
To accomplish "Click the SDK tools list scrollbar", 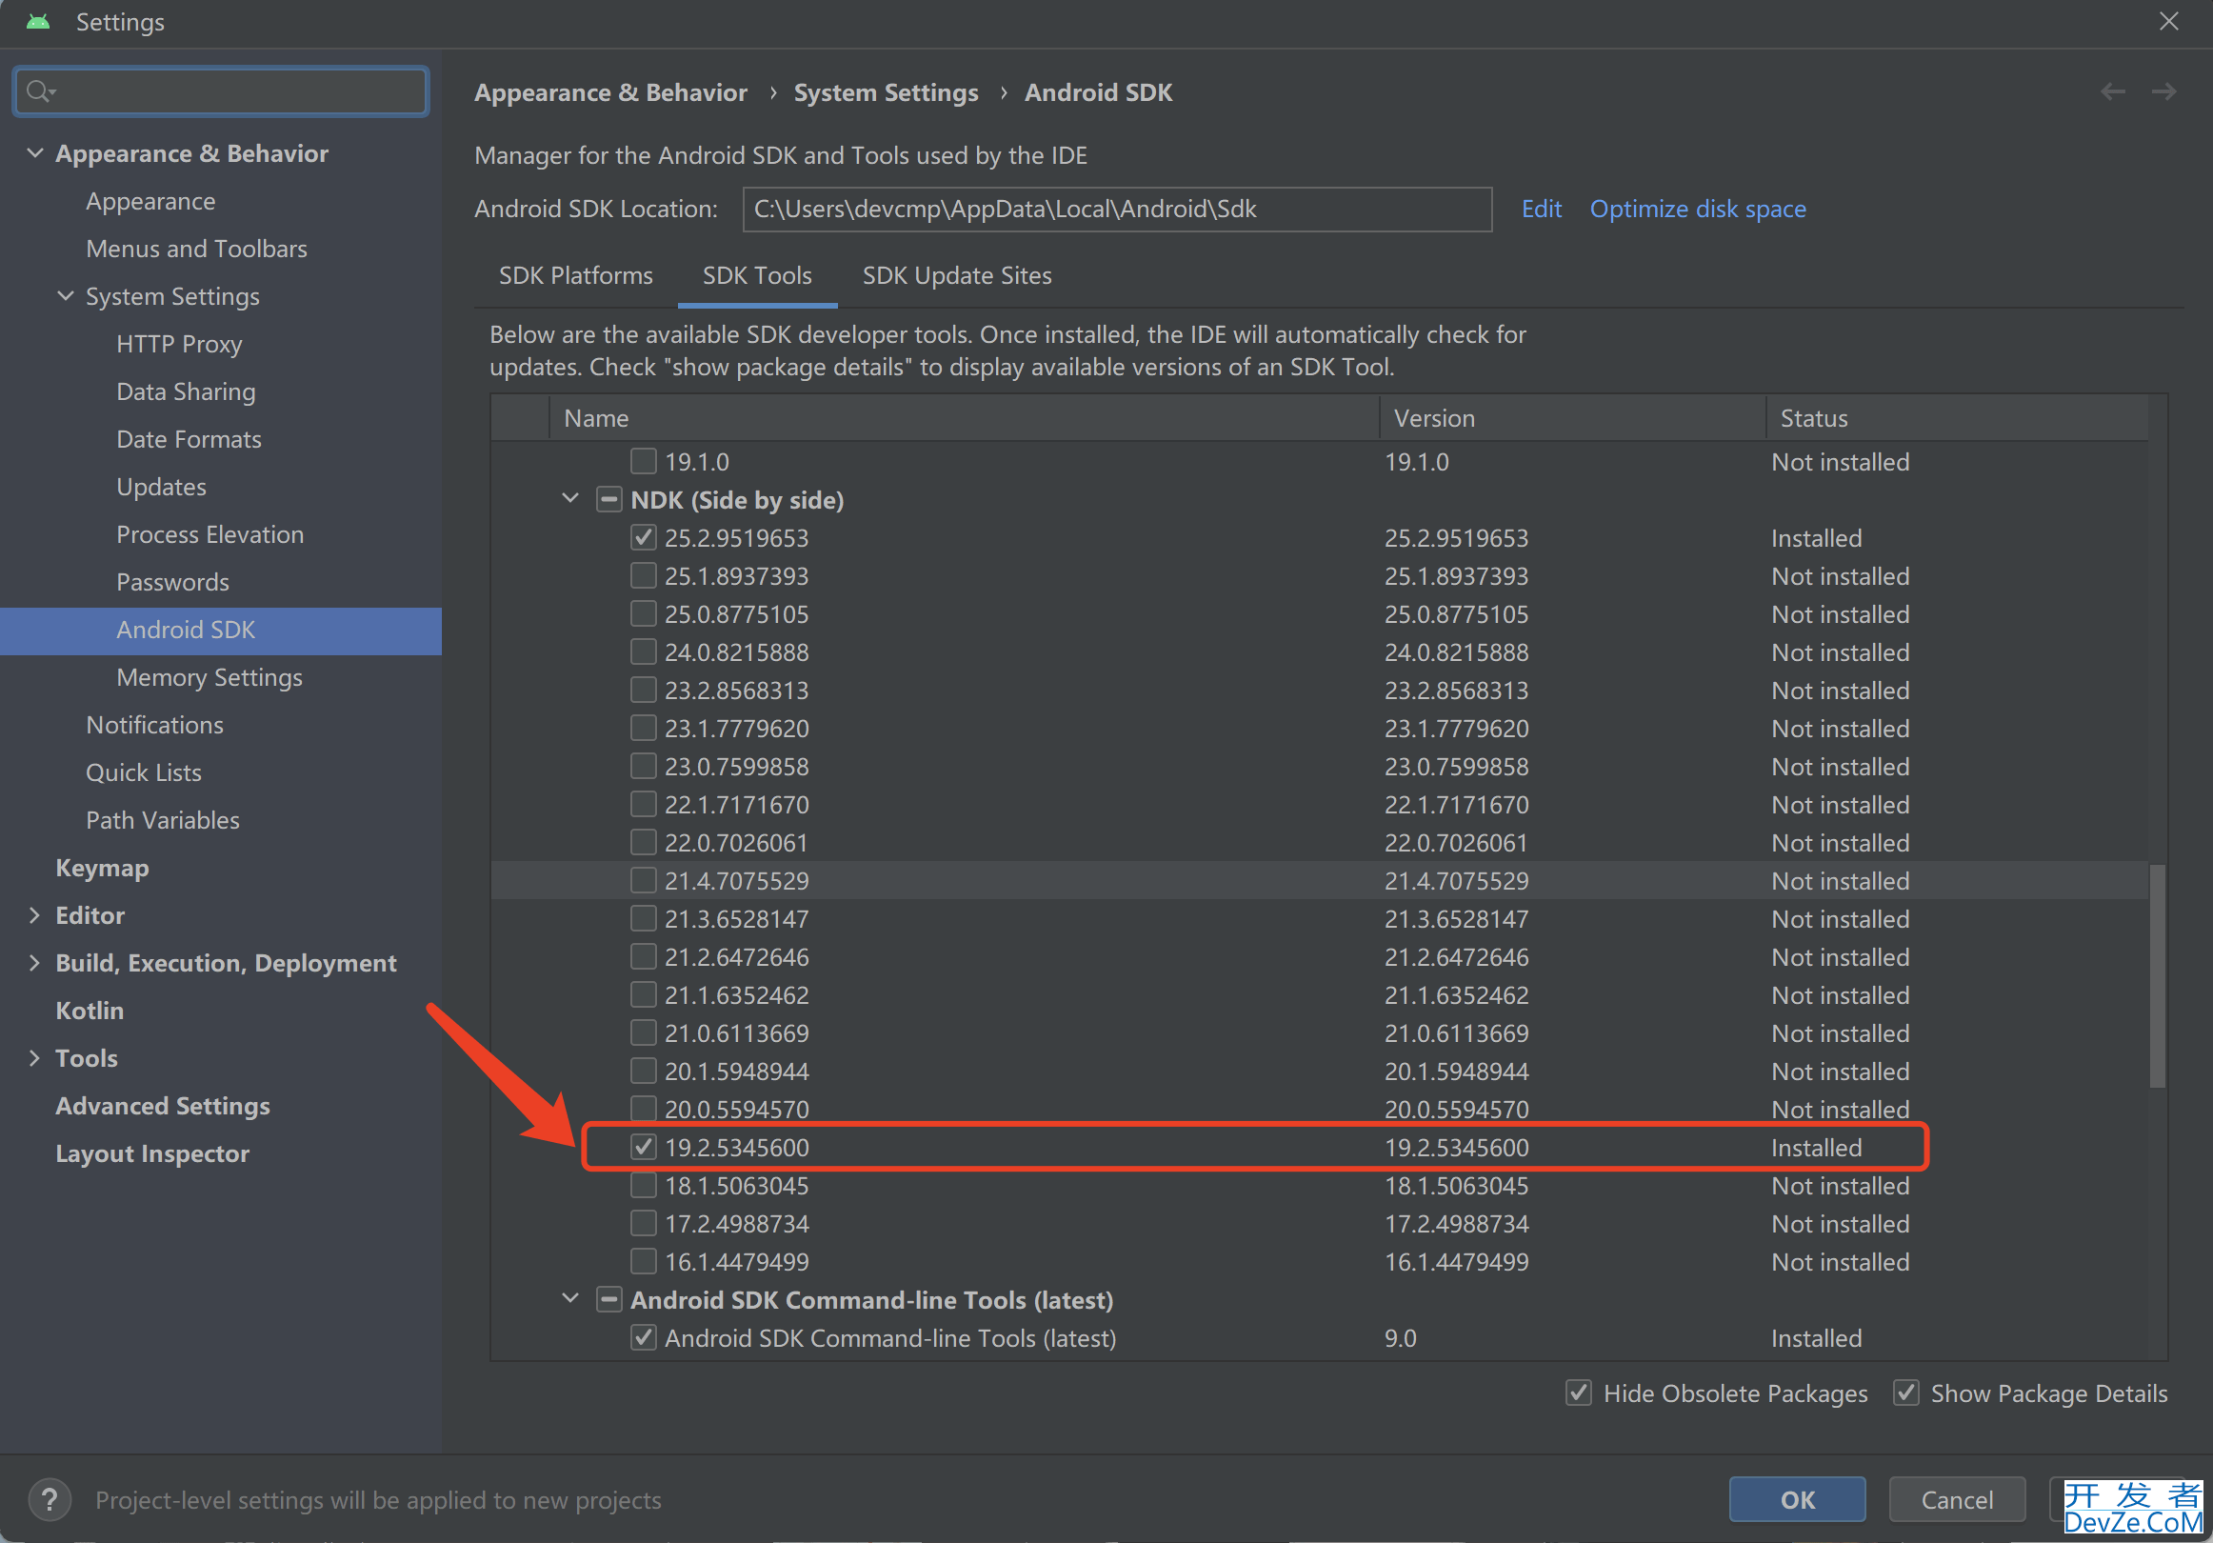I will [2157, 975].
